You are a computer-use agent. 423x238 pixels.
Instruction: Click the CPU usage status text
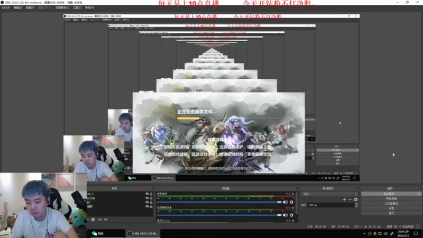[367, 227]
